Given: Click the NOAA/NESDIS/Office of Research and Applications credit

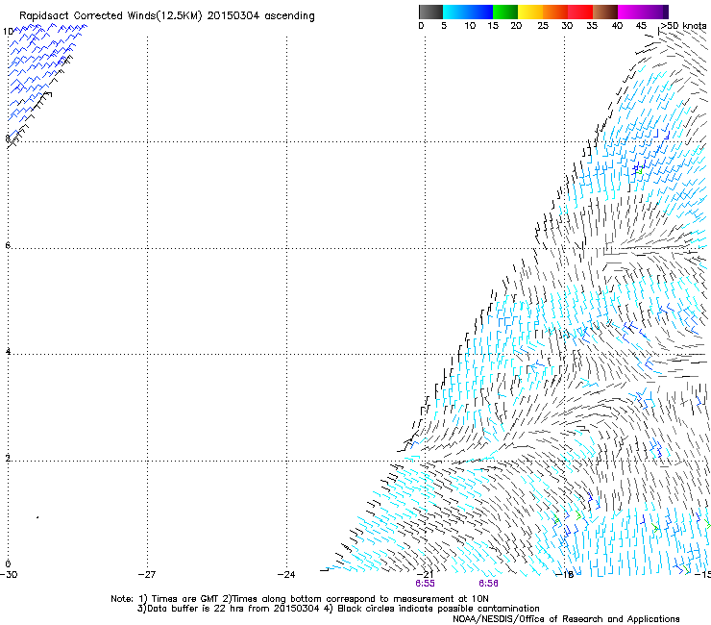Looking at the screenshot, I should pyautogui.click(x=566, y=619).
